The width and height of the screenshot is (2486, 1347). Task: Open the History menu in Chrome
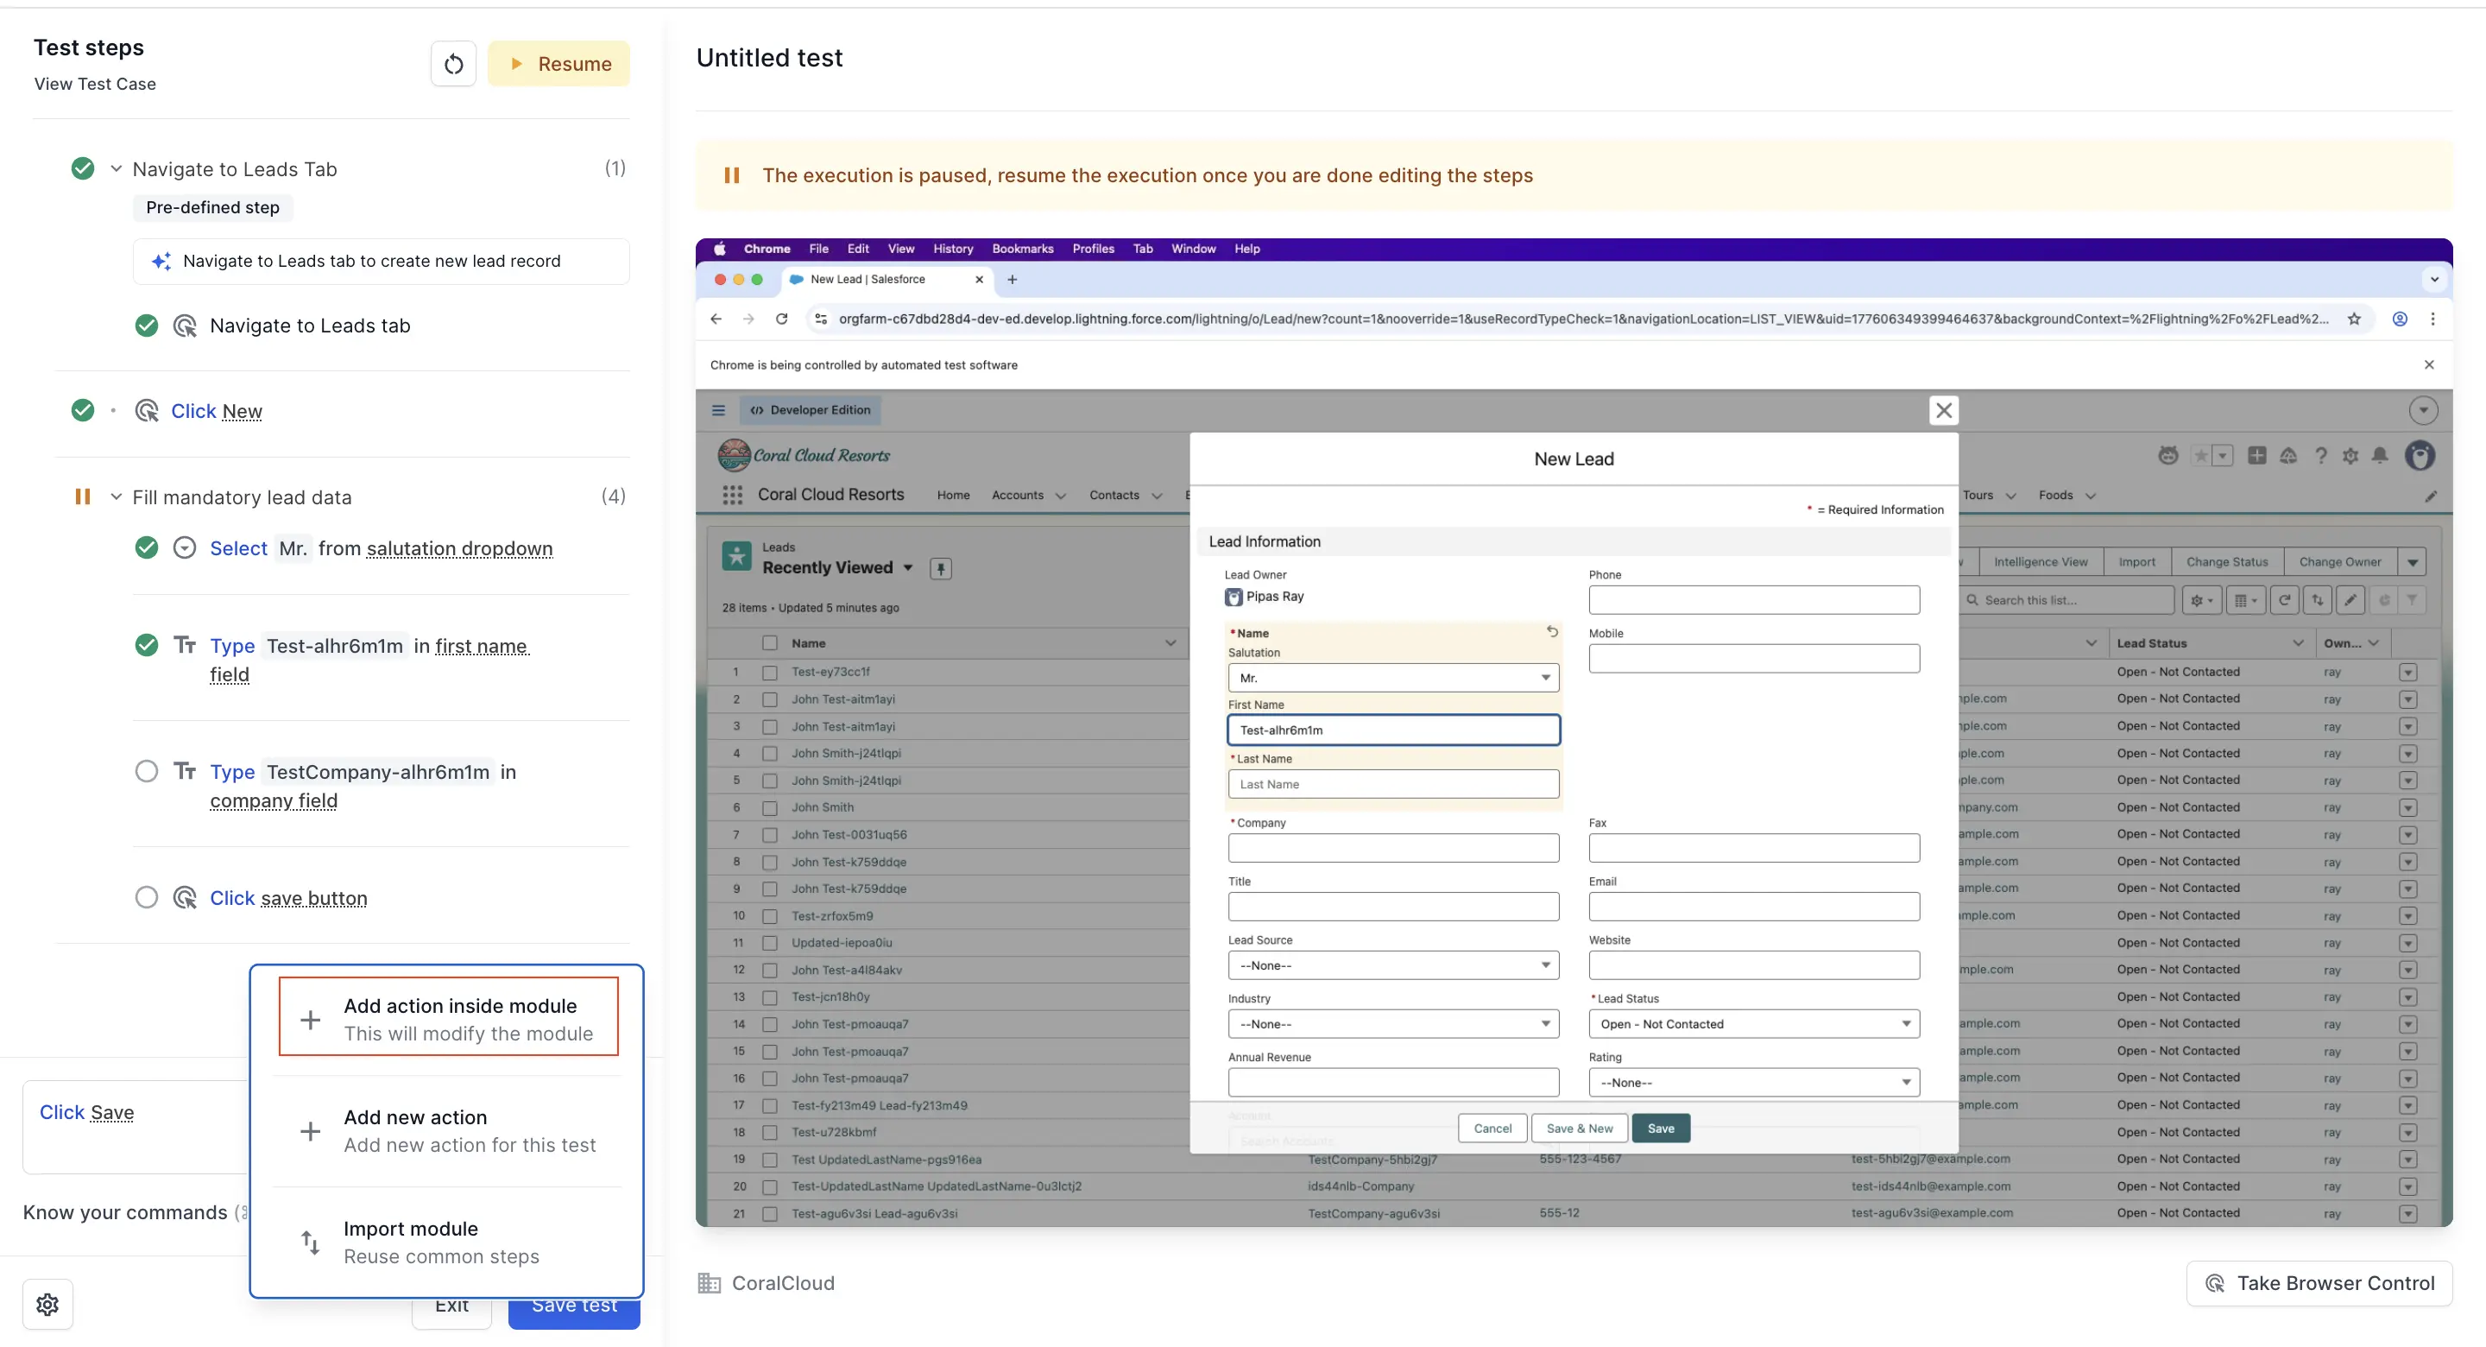click(952, 248)
